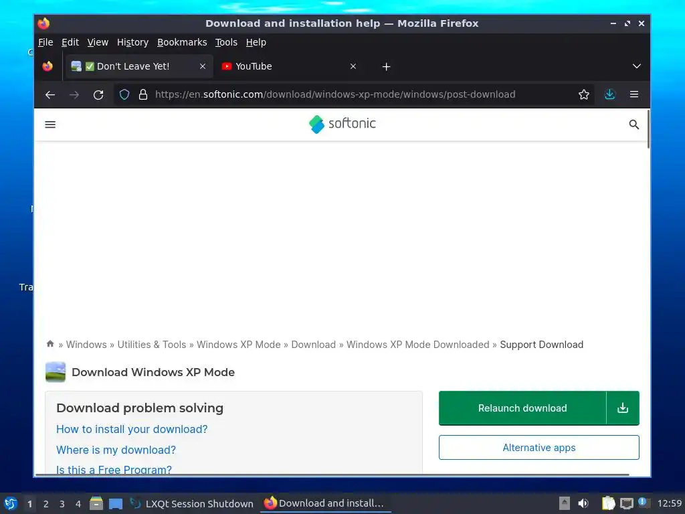Click the 'Download Windows XP Mode' heading

click(153, 372)
